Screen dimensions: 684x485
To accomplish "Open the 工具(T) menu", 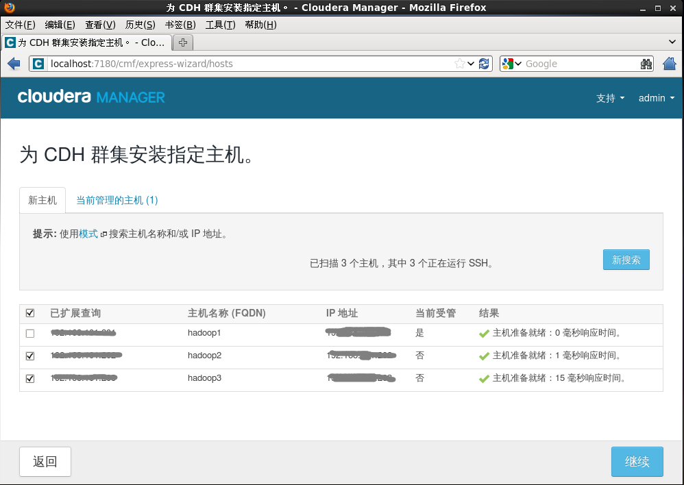I will tap(220, 25).
